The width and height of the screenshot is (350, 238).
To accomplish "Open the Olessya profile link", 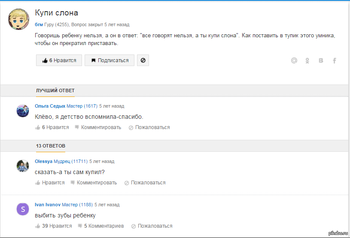I will 43,161.
